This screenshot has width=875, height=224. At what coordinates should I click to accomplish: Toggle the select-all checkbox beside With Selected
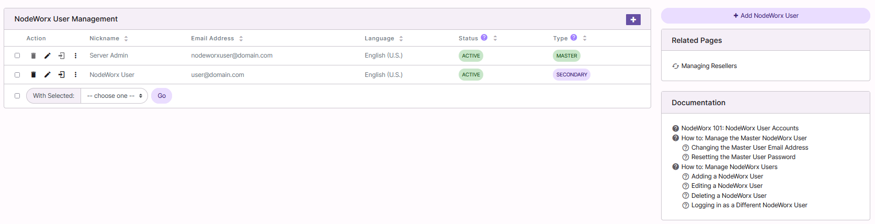17,96
